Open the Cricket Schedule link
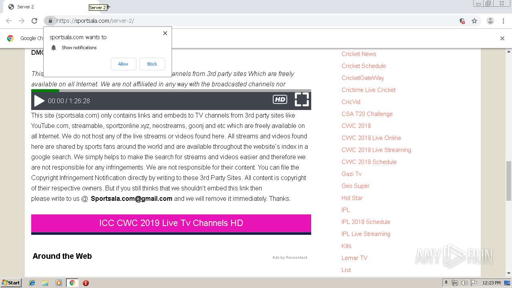The width and height of the screenshot is (512, 288). click(364, 66)
